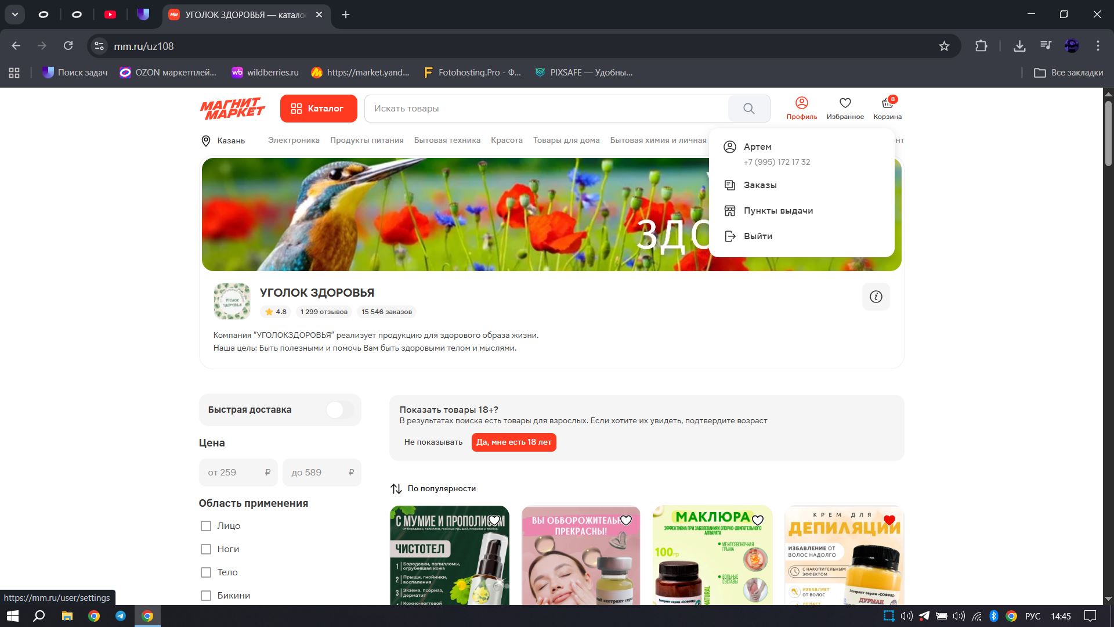The image size is (1114, 627).
Task: Enable the Бикини filter checkbox
Action: (x=206, y=596)
